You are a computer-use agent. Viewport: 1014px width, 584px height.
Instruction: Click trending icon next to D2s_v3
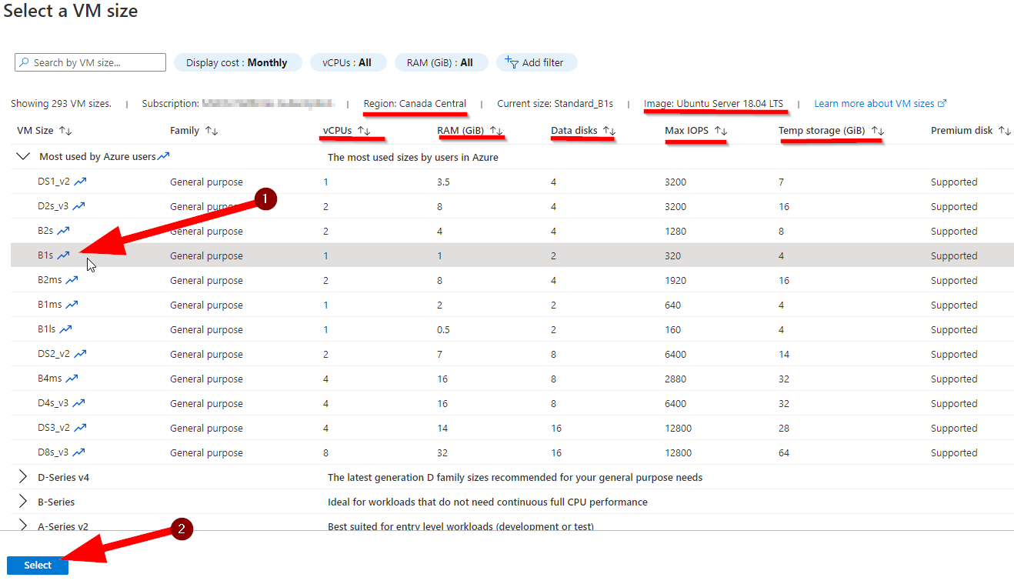click(78, 206)
